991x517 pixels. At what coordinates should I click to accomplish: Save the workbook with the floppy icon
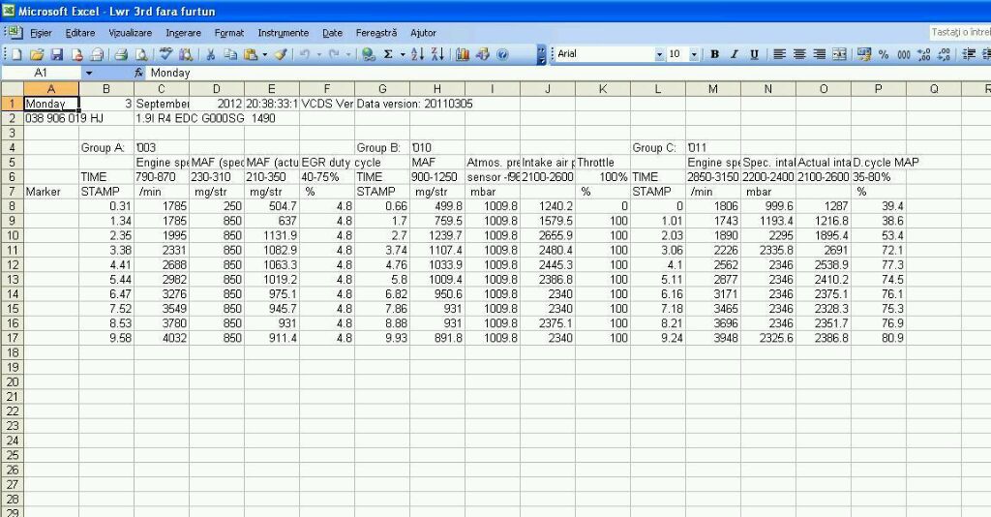click(x=57, y=55)
